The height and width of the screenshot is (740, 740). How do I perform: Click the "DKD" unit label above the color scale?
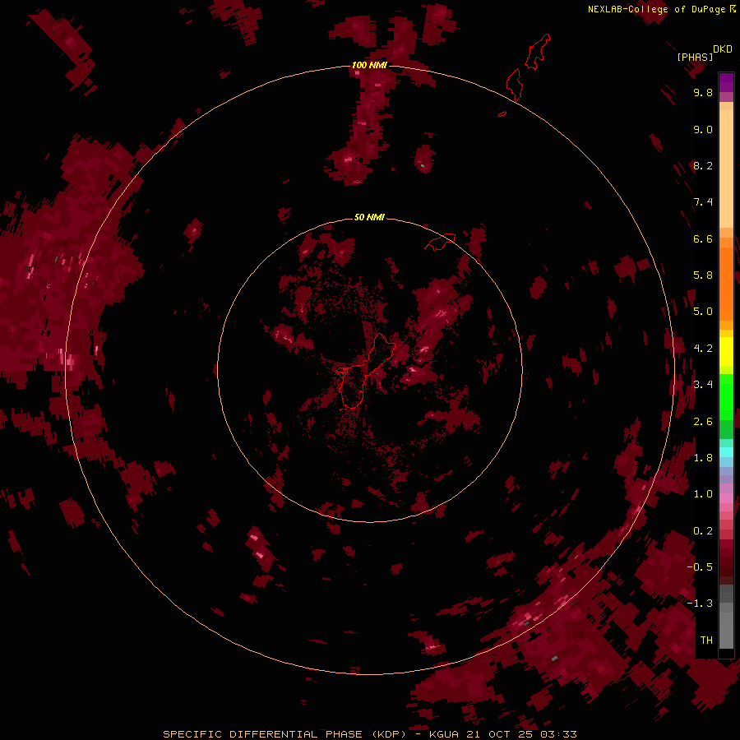pyautogui.click(x=722, y=49)
